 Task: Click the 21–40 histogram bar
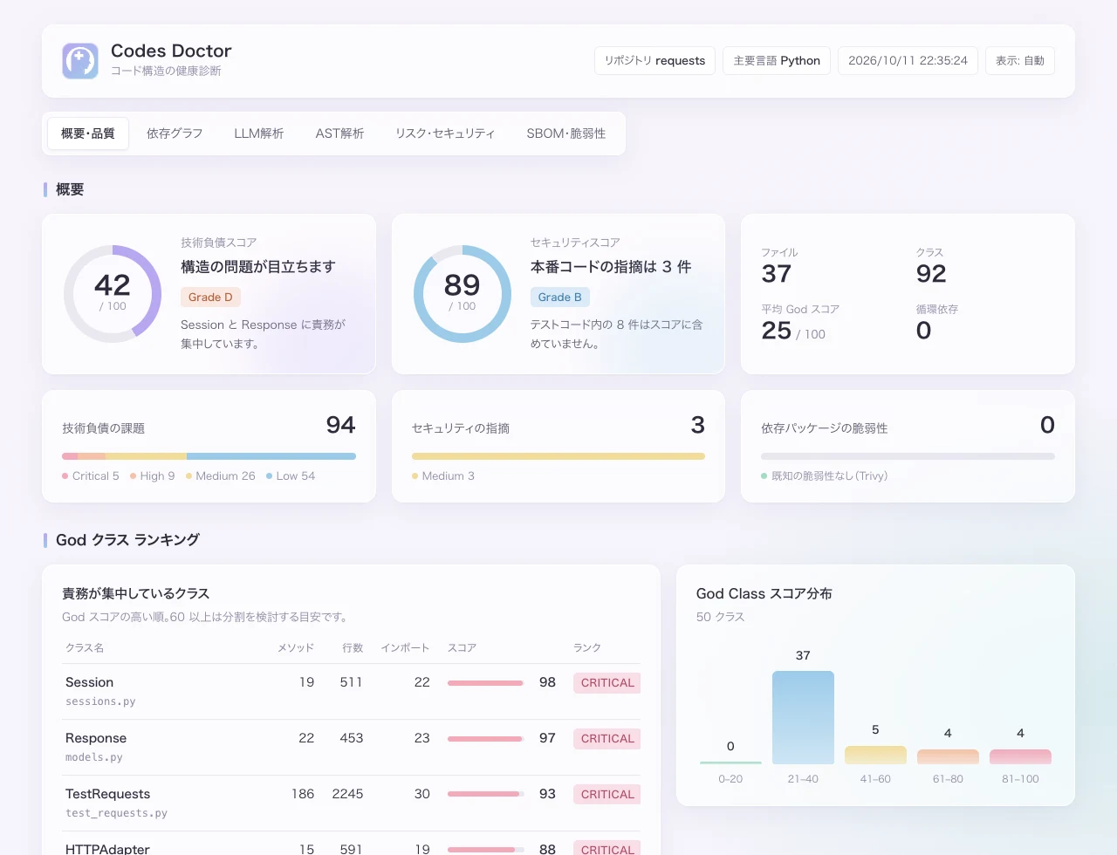point(803,717)
